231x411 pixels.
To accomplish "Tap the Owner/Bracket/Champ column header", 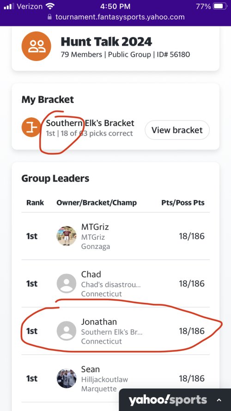I will (x=97, y=203).
